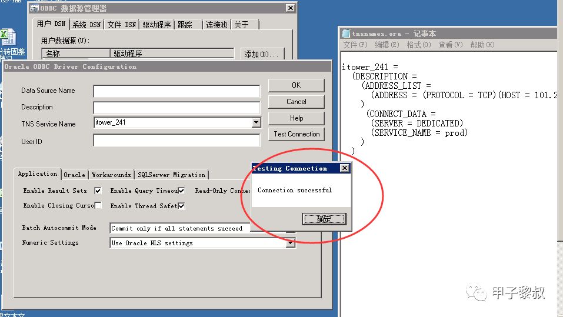Select the 文件 DSN tab
563x317 pixels.
pos(121,25)
